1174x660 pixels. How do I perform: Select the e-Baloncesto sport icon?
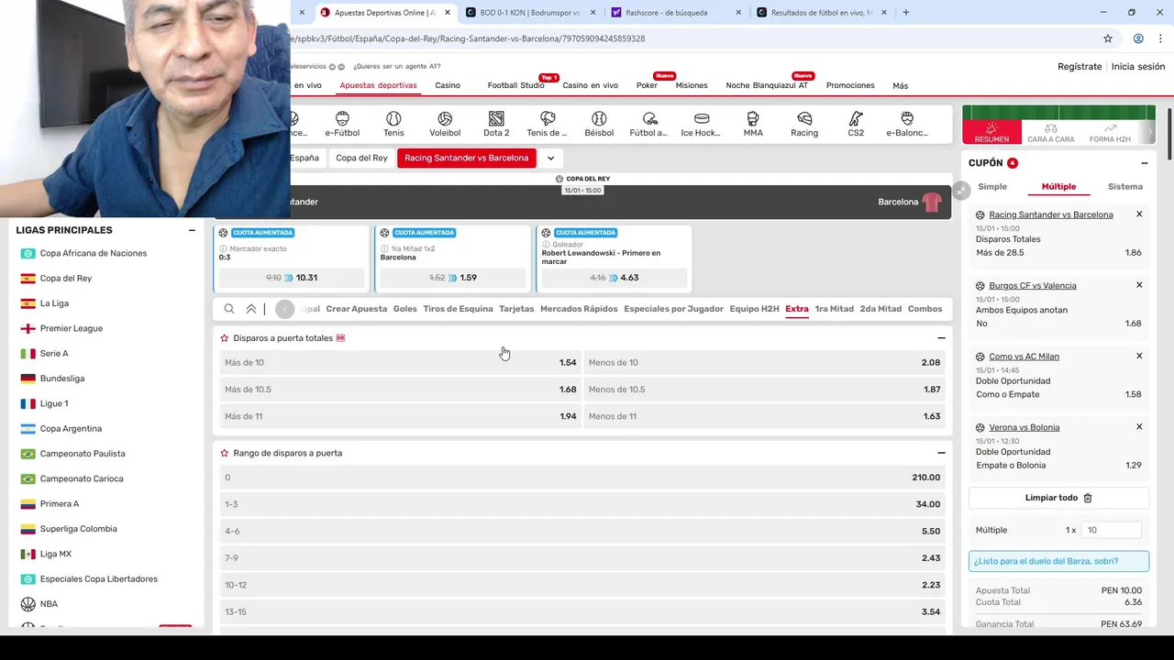907,124
